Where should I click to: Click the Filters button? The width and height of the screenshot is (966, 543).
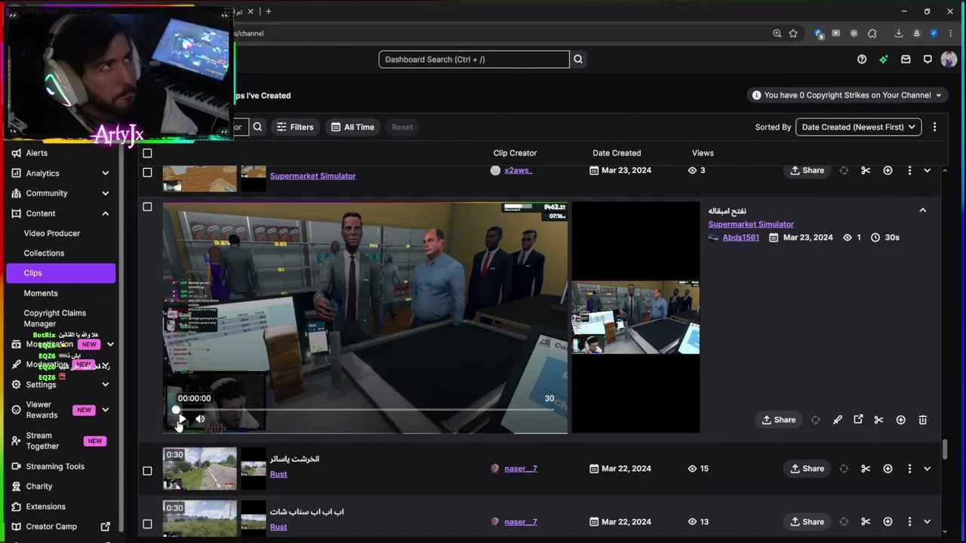[x=294, y=127]
